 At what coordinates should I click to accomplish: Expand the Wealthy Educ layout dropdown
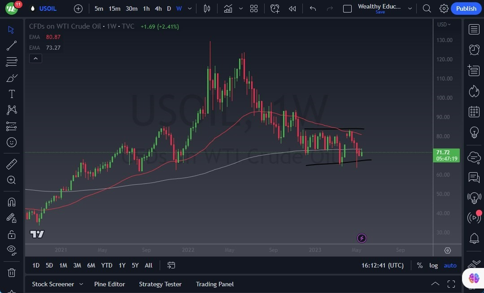click(410, 7)
